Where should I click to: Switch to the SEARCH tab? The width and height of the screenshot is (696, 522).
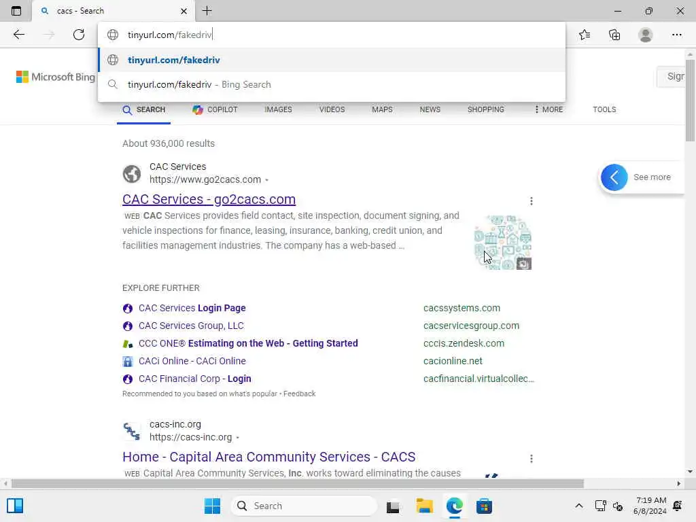[144, 109]
